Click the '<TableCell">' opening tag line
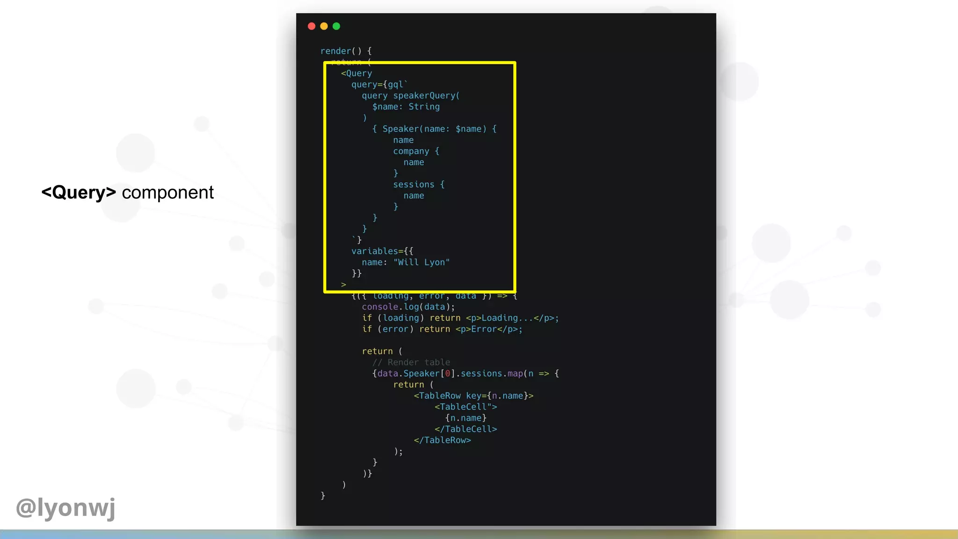Viewport: 958px width, 539px height. [x=466, y=407]
